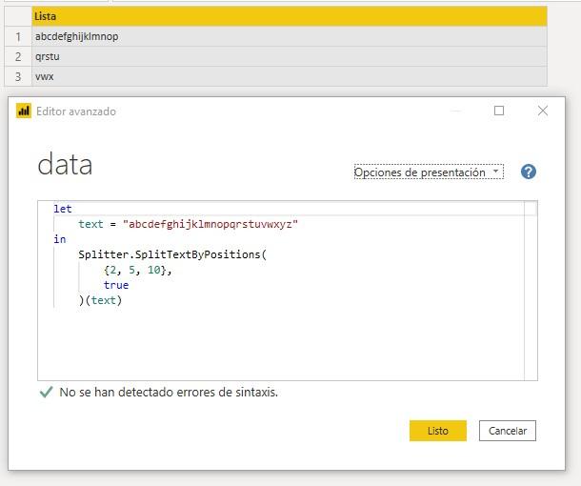
Task: Maximize the Editor avanzado dialog
Action: coord(498,111)
